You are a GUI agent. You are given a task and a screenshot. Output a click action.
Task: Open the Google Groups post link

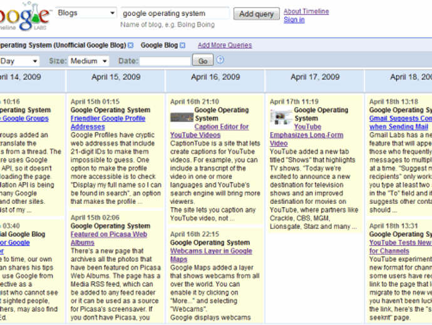point(24,119)
